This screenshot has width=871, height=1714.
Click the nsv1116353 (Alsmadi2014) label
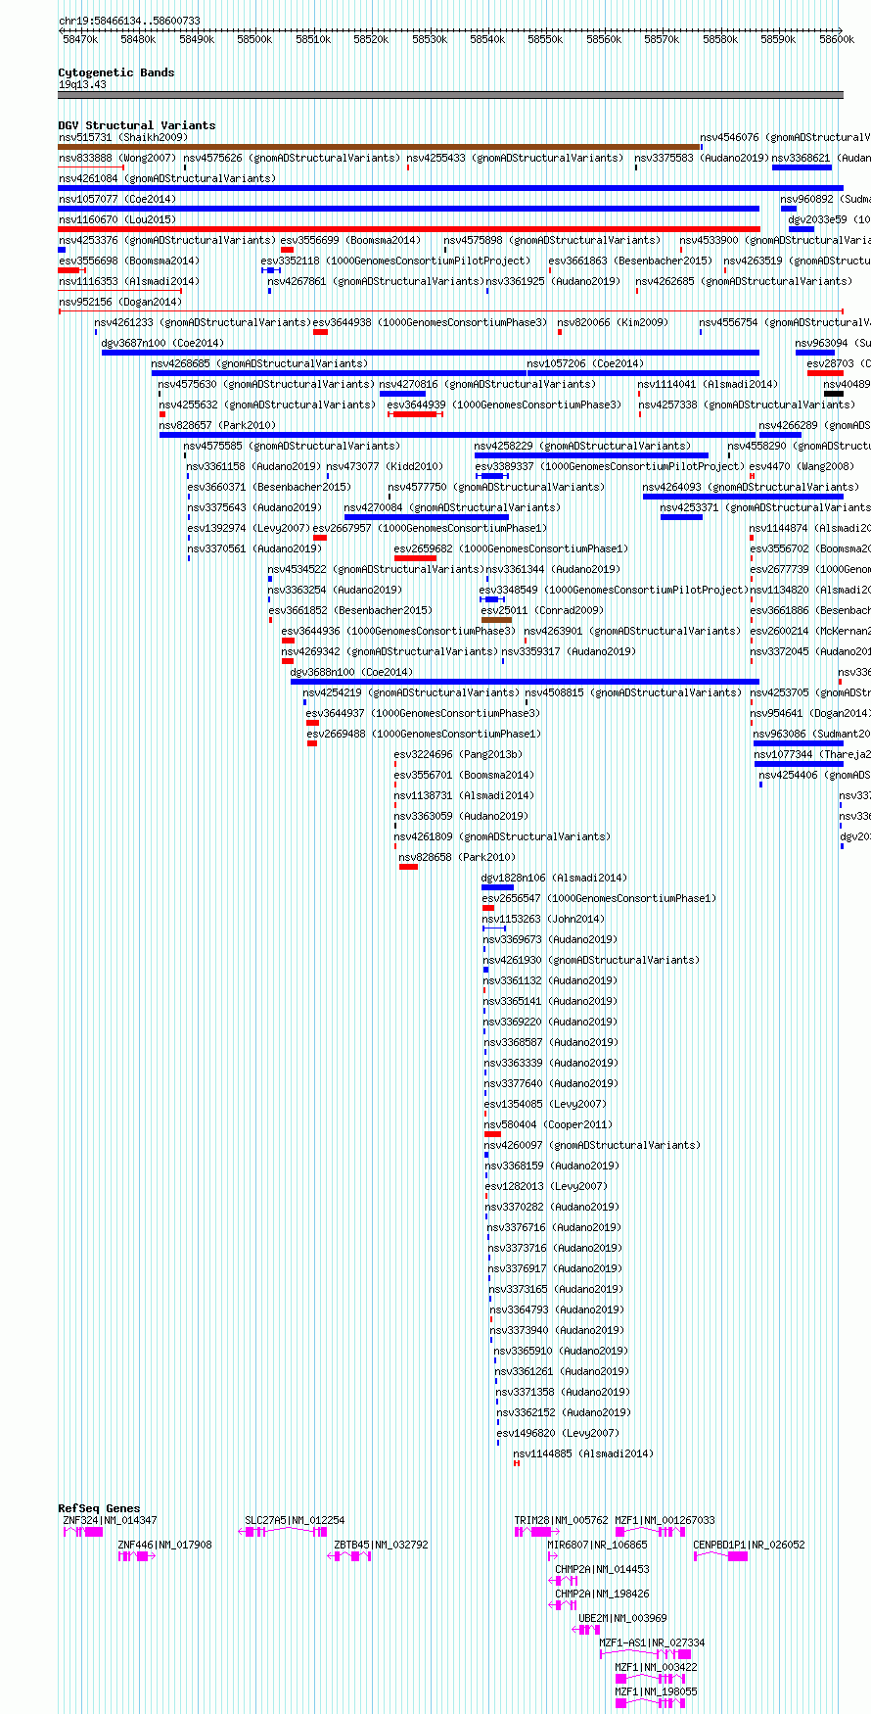tap(128, 281)
